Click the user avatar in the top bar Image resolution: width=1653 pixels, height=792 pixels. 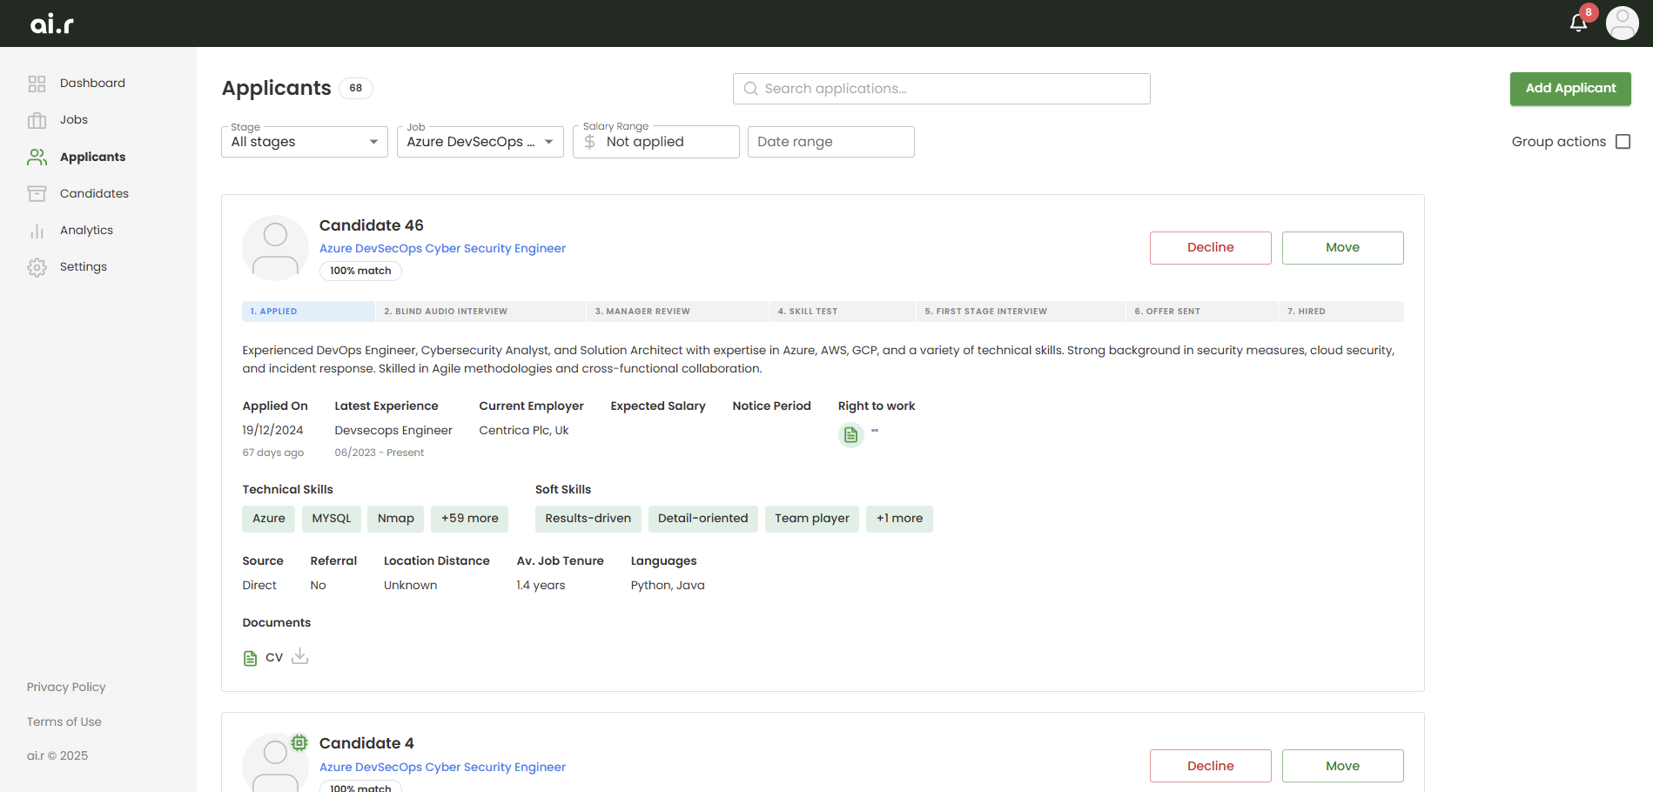pos(1622,23)
